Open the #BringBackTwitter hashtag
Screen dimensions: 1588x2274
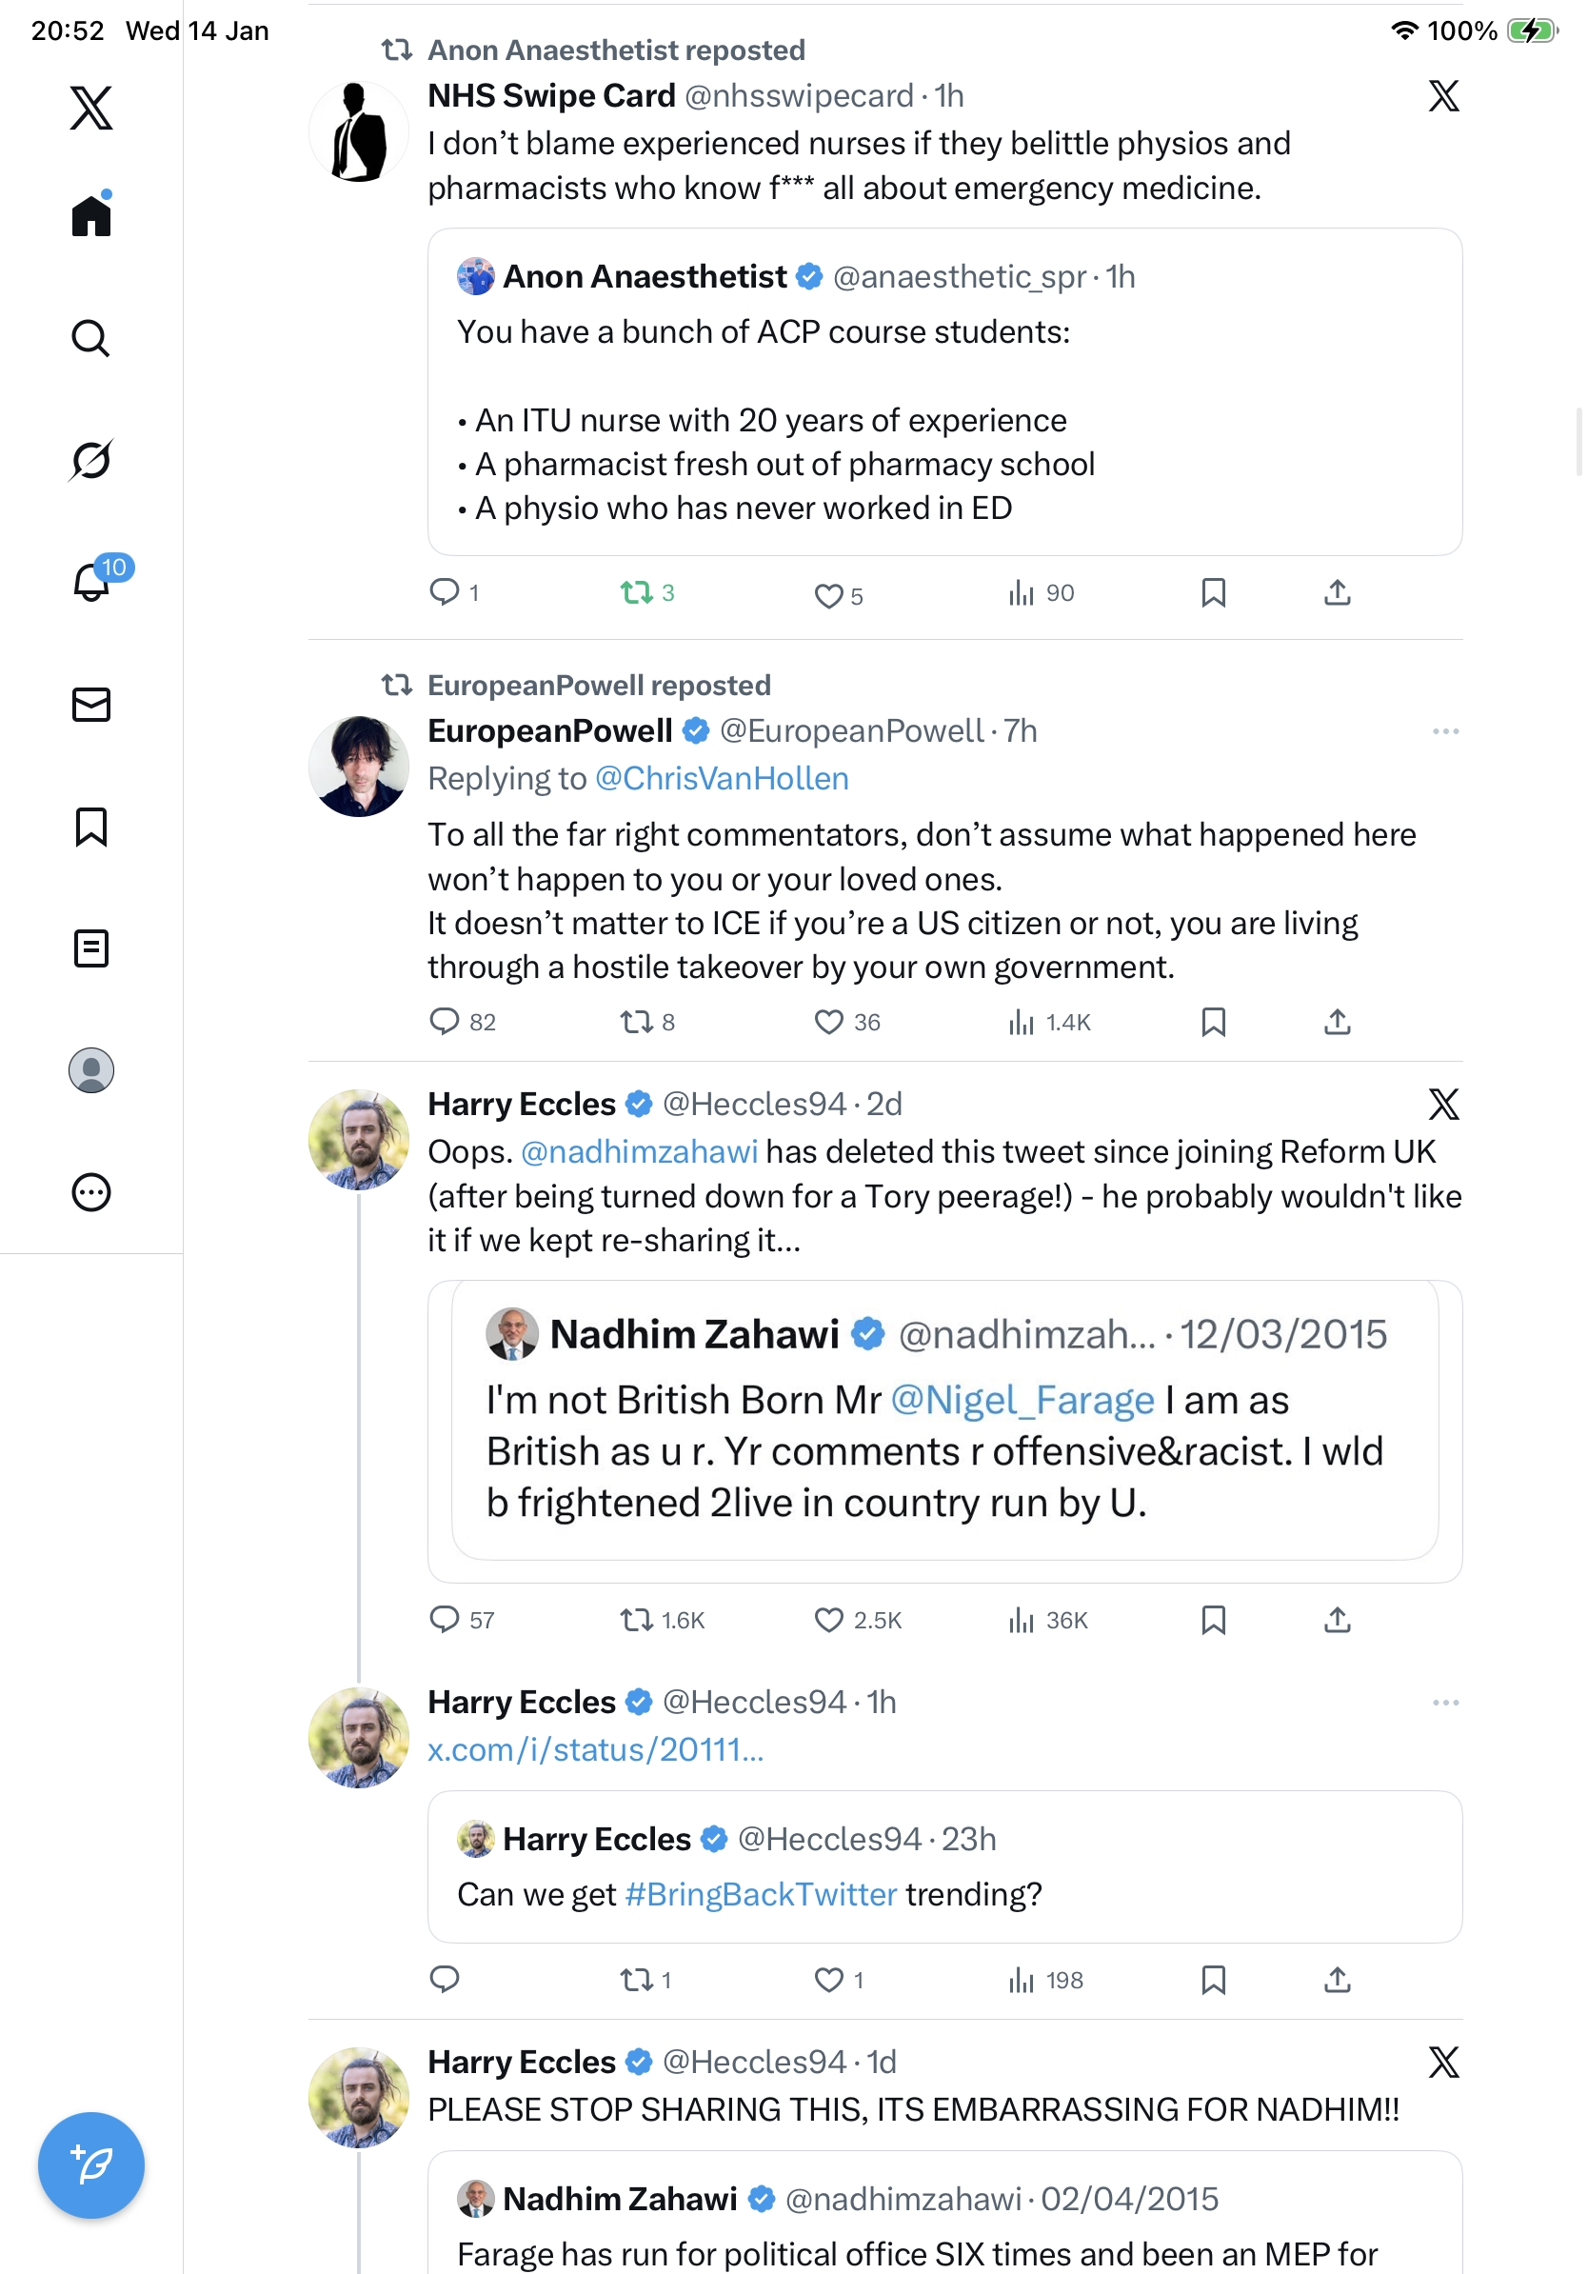761,1894
